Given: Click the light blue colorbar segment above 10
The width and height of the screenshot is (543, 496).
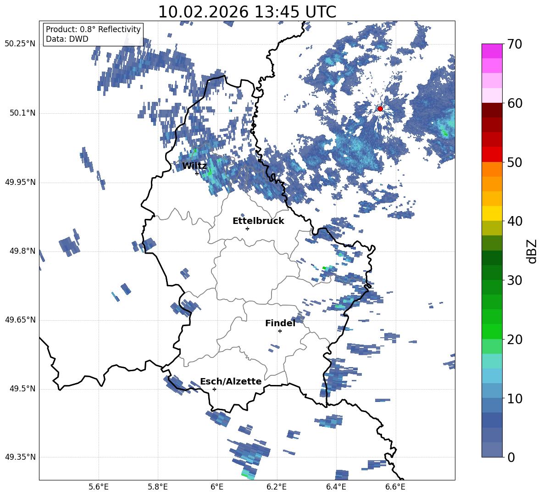Looking at the screenshot, I should tap(492, 376).
